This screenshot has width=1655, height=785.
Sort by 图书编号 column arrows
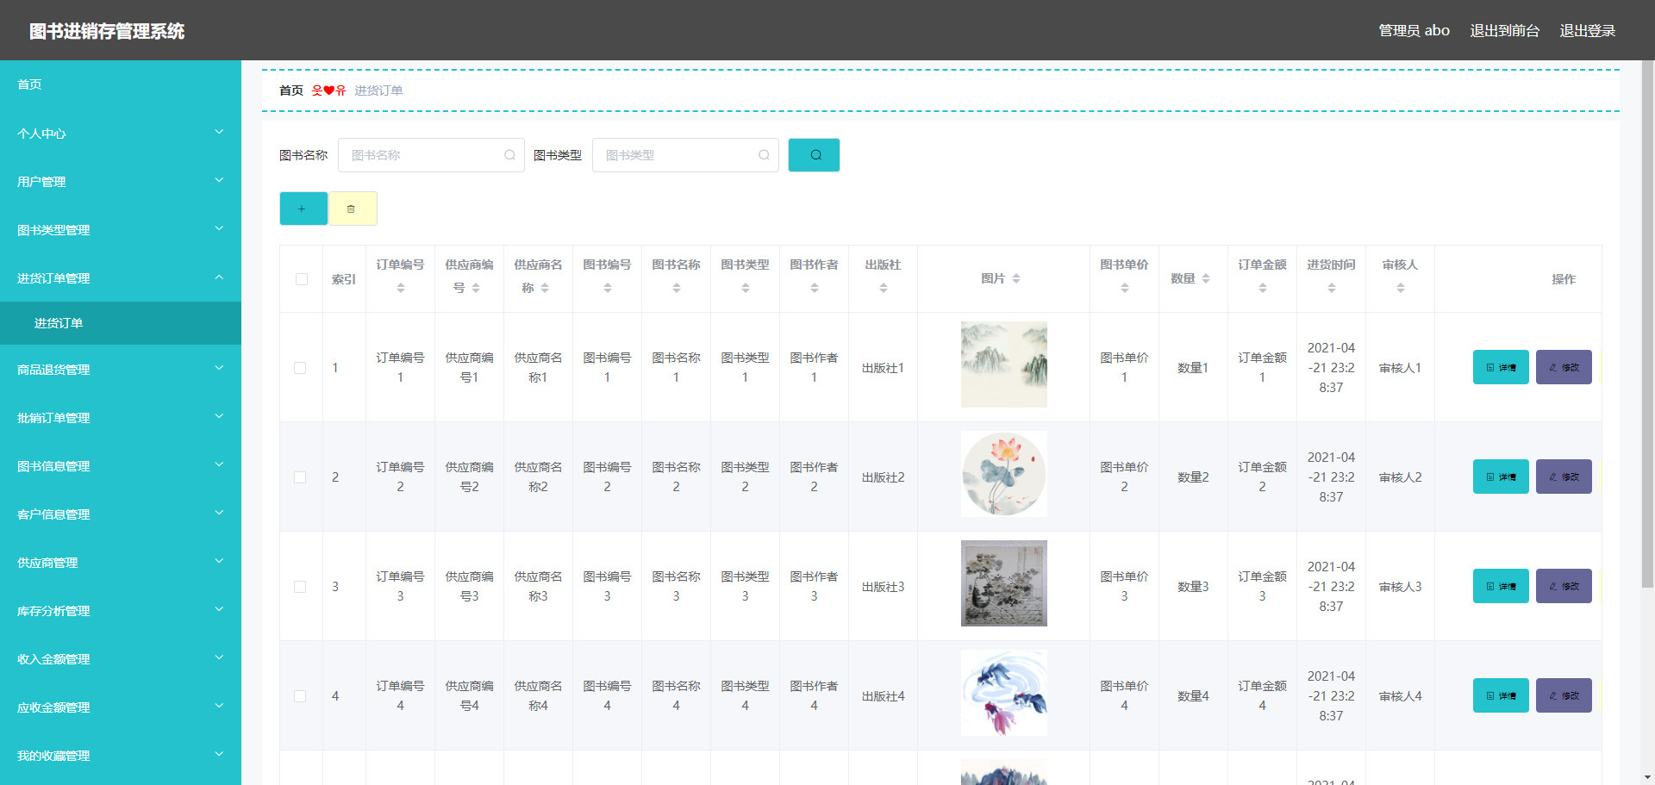tap(608, 288)
